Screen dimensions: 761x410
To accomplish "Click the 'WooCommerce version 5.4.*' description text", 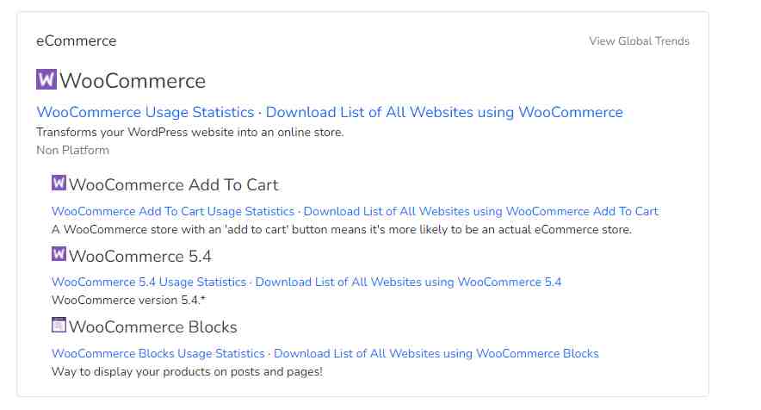I will coord(128,301).
